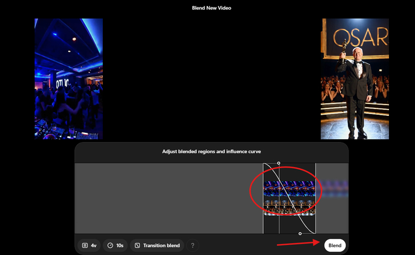Screen dimensions: 415x255
Task: Select the Oscar award video thumbnail
Action: tap(355, 79)
